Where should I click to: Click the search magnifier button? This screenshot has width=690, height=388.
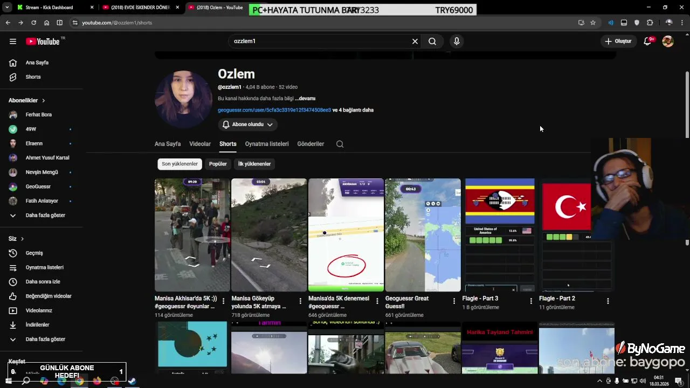[x=432, y=41]
